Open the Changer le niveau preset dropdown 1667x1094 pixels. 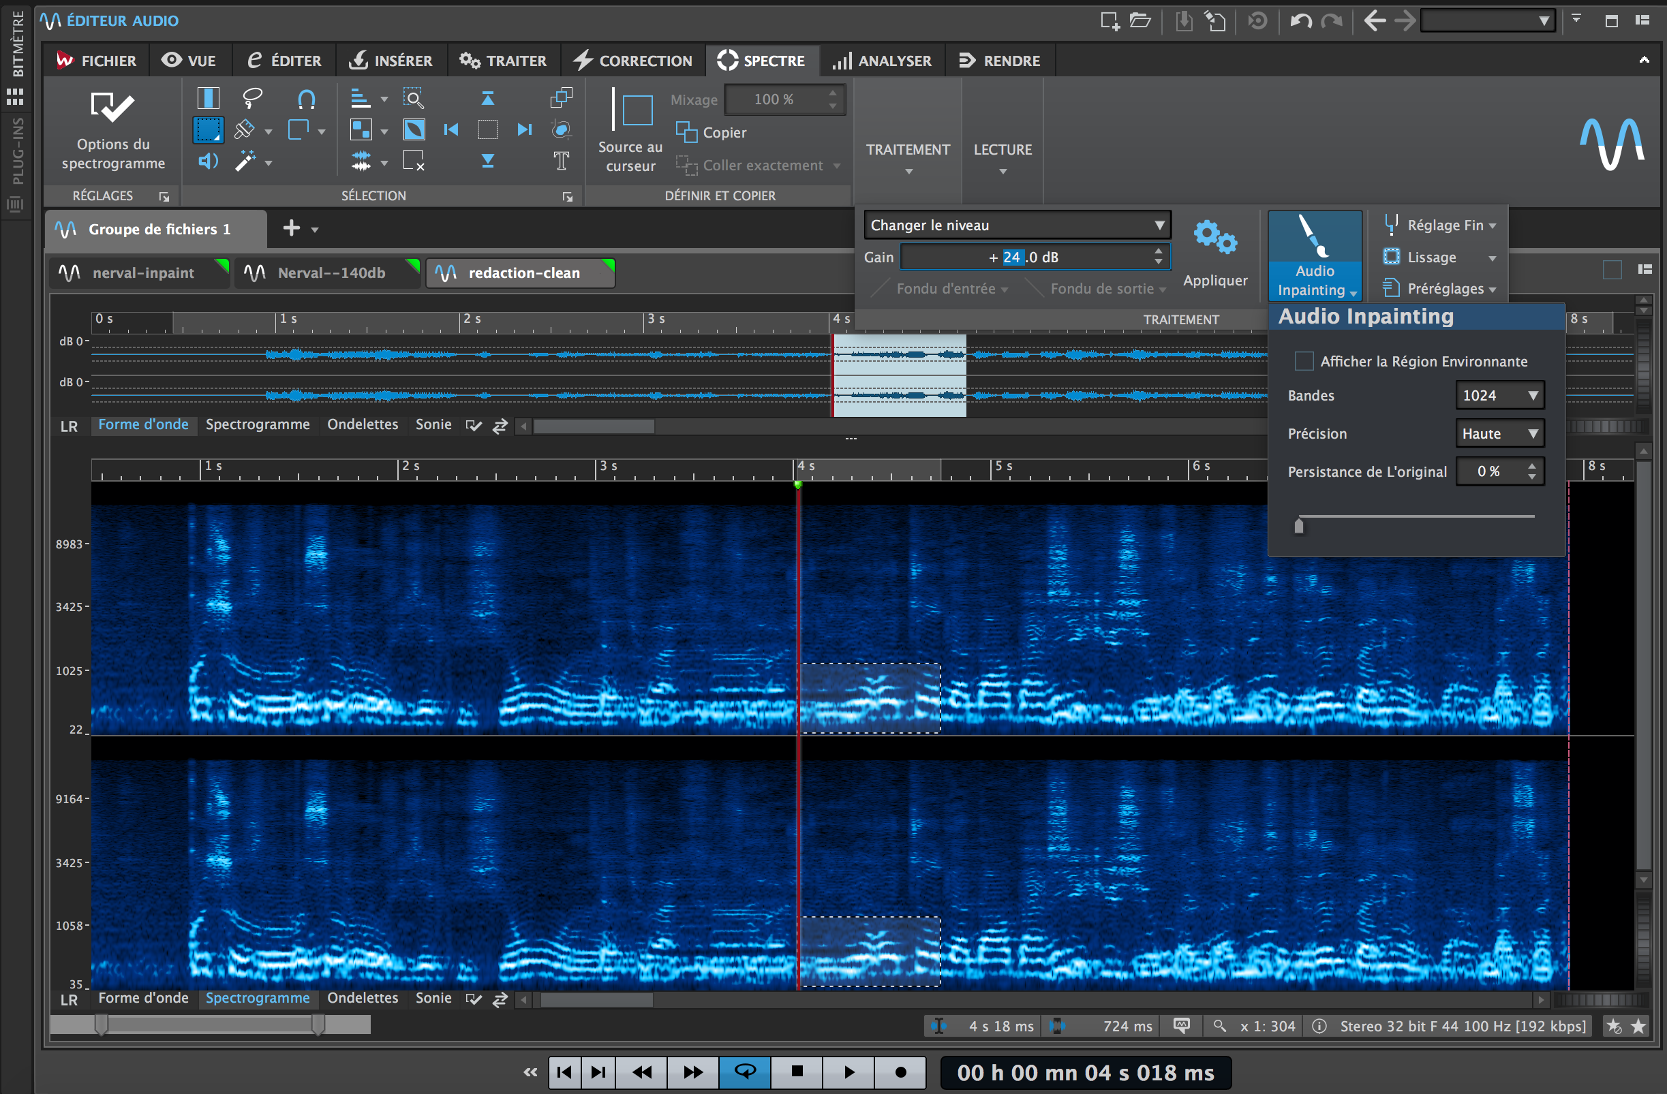tap(1017, 225)
